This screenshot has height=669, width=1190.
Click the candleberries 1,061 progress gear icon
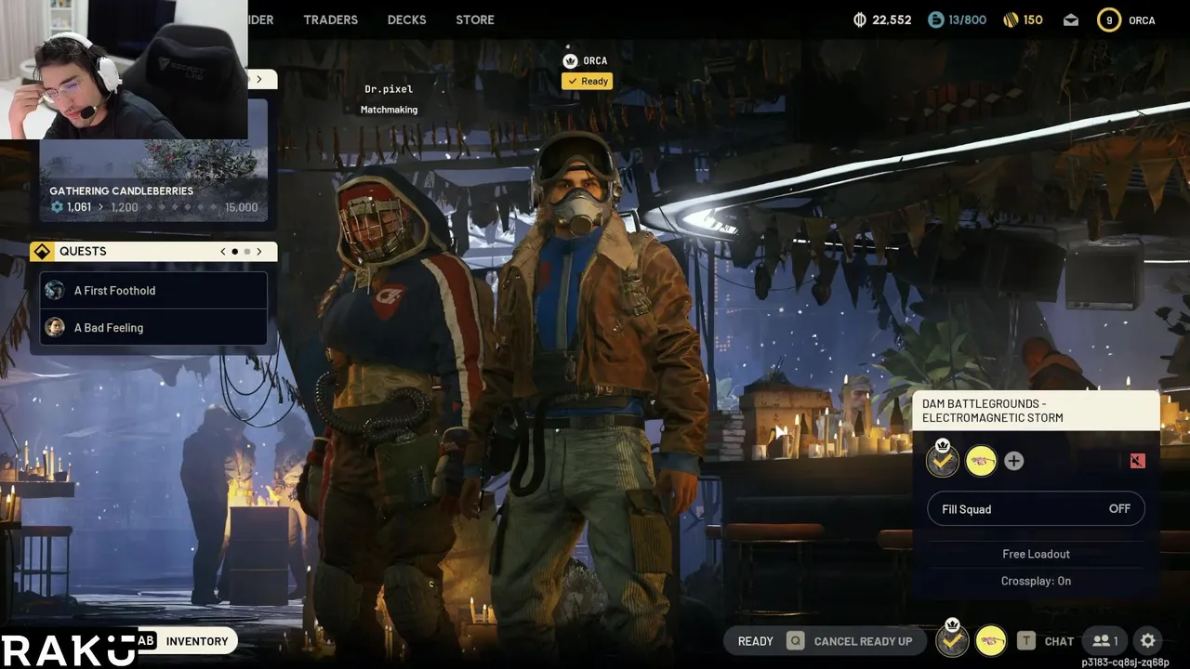click(x=57, y=207)
